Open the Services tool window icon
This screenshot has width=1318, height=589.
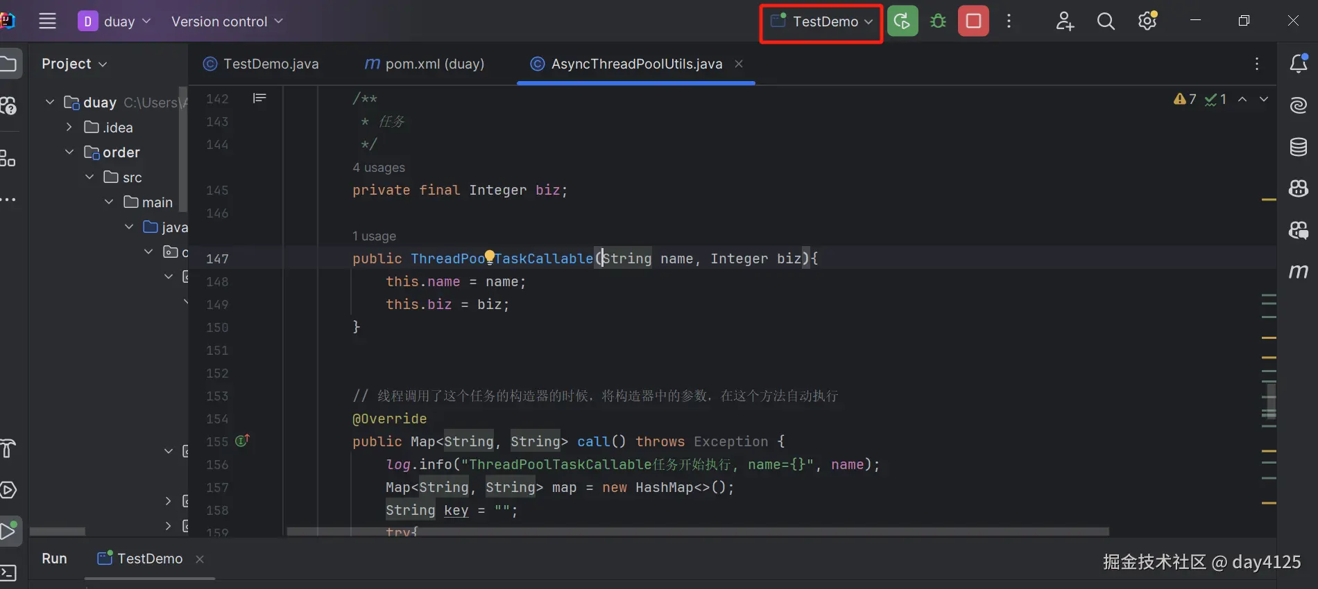(x=8, y=491)
